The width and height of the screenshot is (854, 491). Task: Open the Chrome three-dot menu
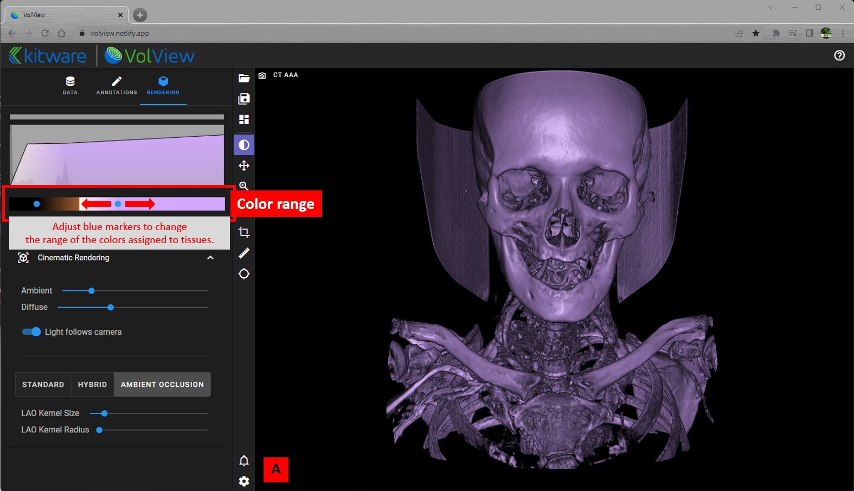pyautogui.click(x=843, y=33)
